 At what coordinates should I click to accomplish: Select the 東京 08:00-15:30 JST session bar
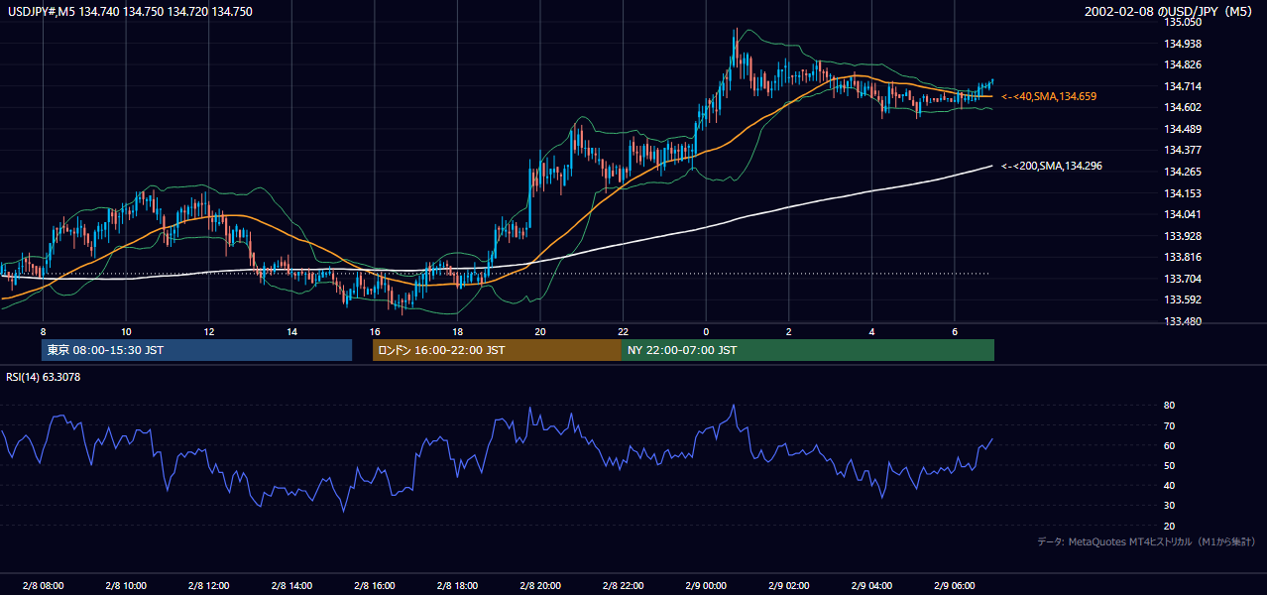(196, 350)
